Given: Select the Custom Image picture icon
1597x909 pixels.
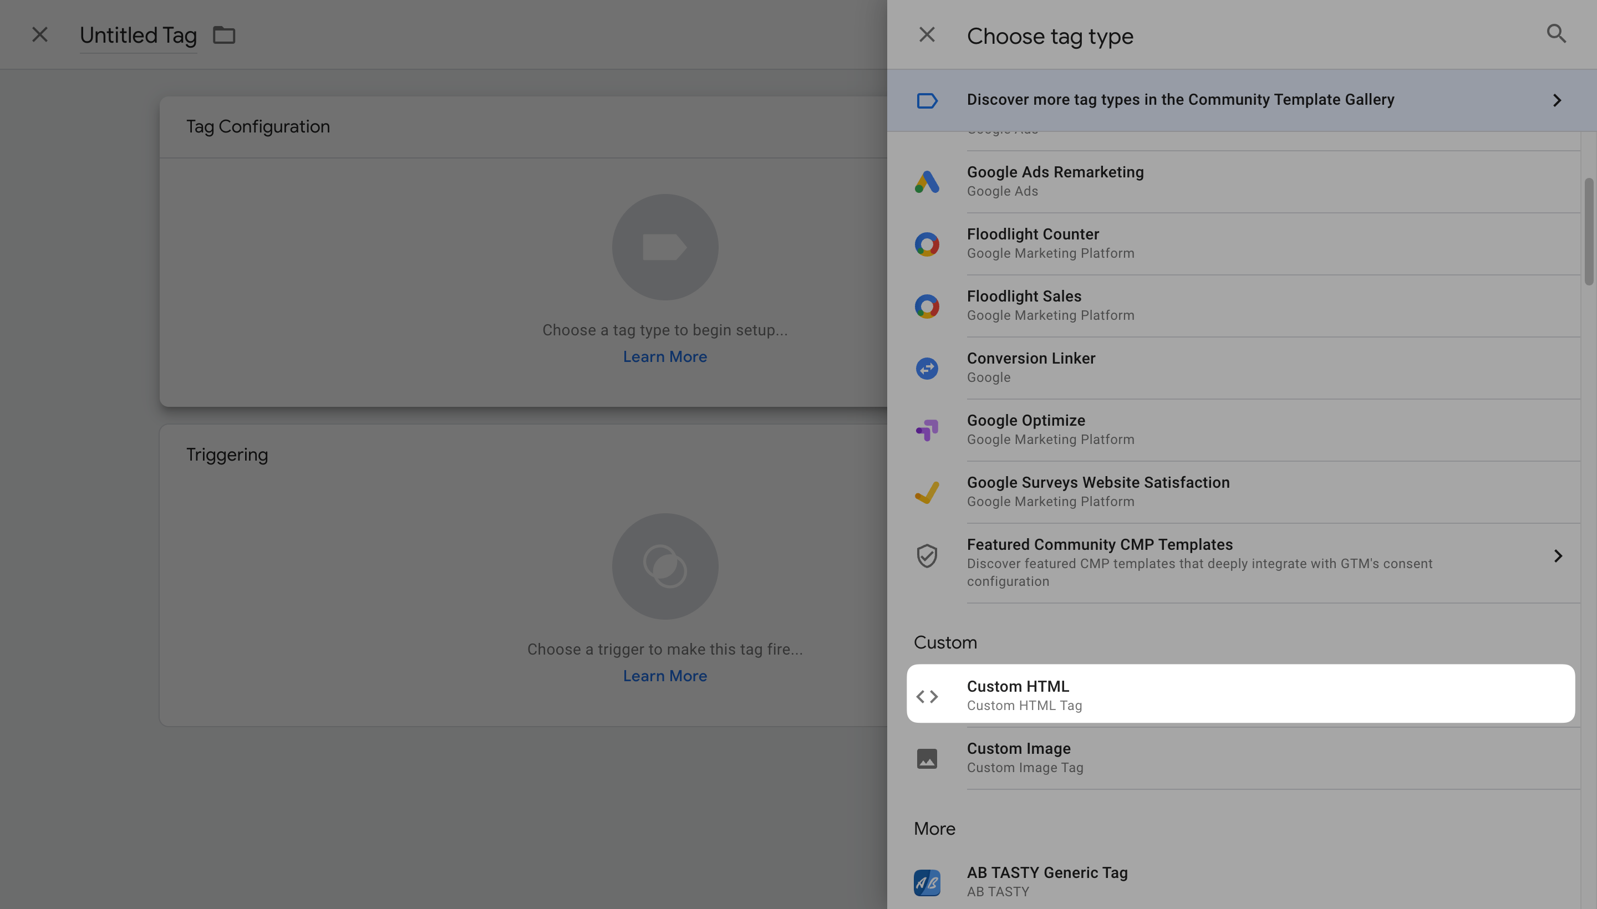Looking at the screenshot, I should [927, 759].
